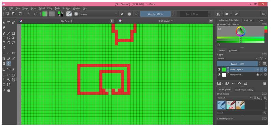Toggle wrap around mode
Image resolution: width=271 pixels, height=126 pixels.
pos(236,14)
